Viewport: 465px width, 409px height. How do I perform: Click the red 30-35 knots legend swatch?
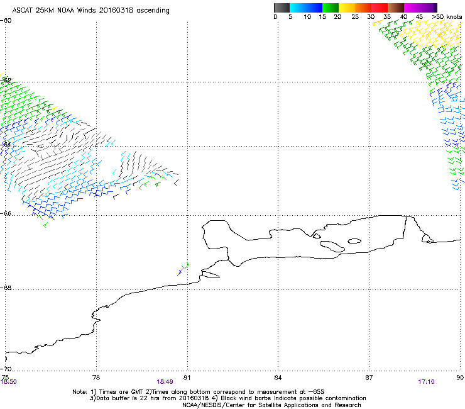pyautogui.click(x=380, y=8)
